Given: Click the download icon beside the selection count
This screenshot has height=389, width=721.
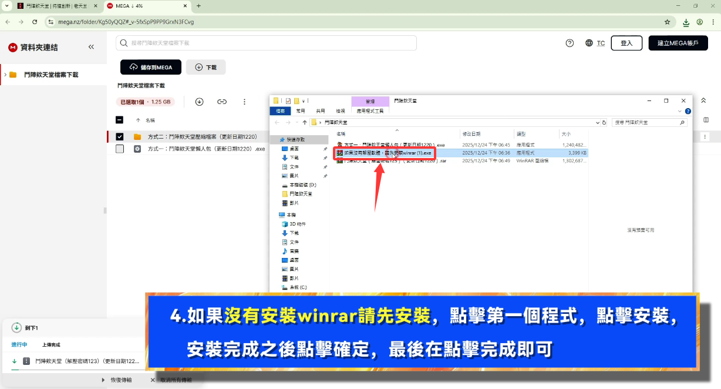Looking at the screenshot, I should pyautogui.click(x=199, y=102).
